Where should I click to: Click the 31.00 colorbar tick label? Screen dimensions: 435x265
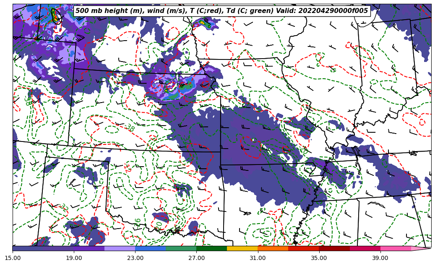(x=258, y=258)
